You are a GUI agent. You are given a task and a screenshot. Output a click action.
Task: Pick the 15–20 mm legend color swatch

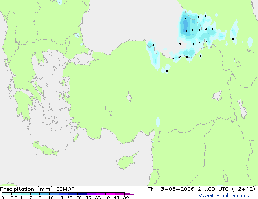63,194
